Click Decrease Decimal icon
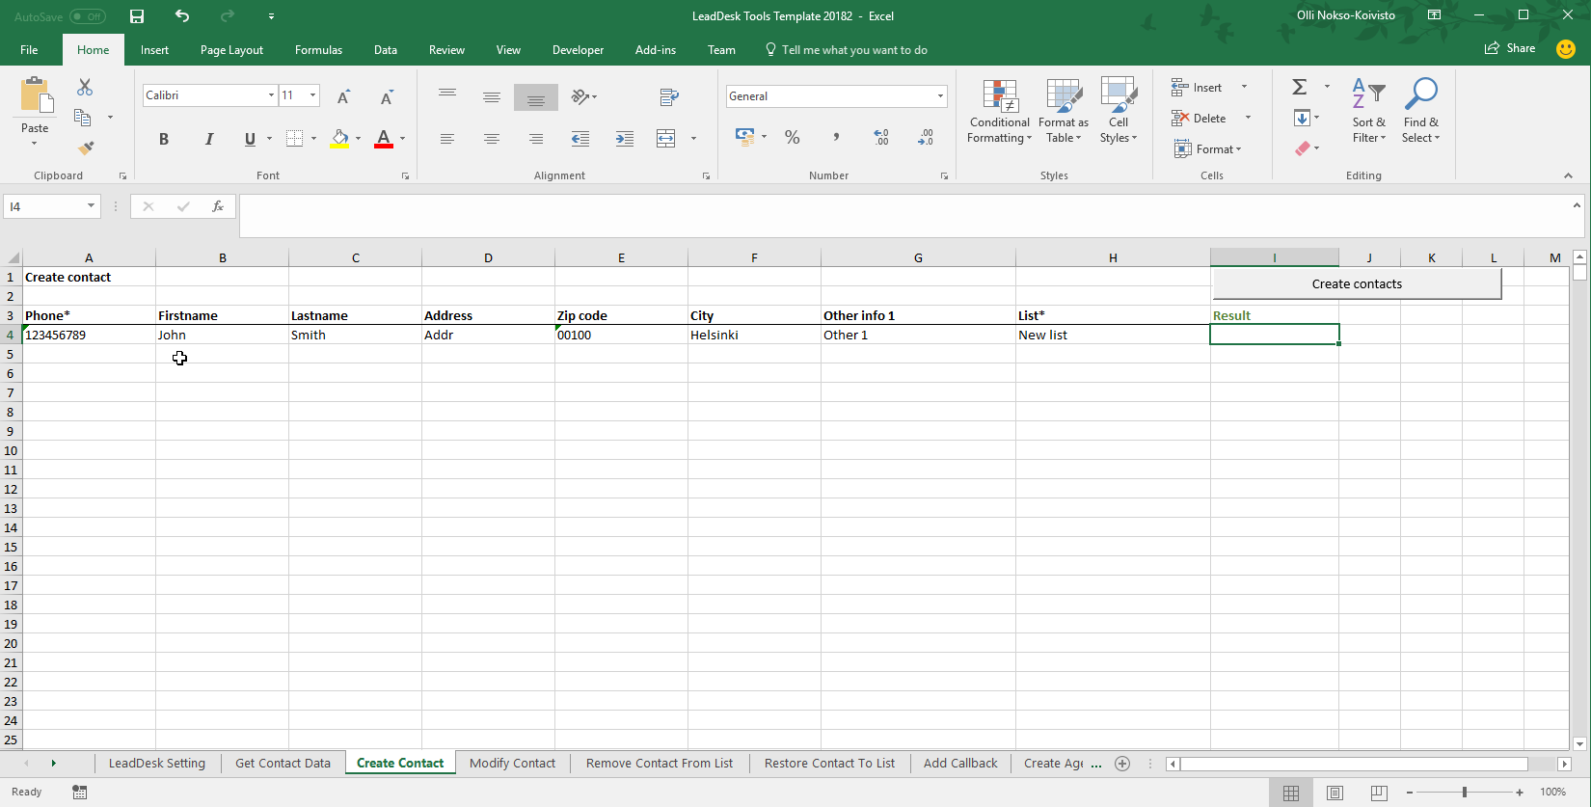Screen dimensions: 1591x807 click(926, 137)
